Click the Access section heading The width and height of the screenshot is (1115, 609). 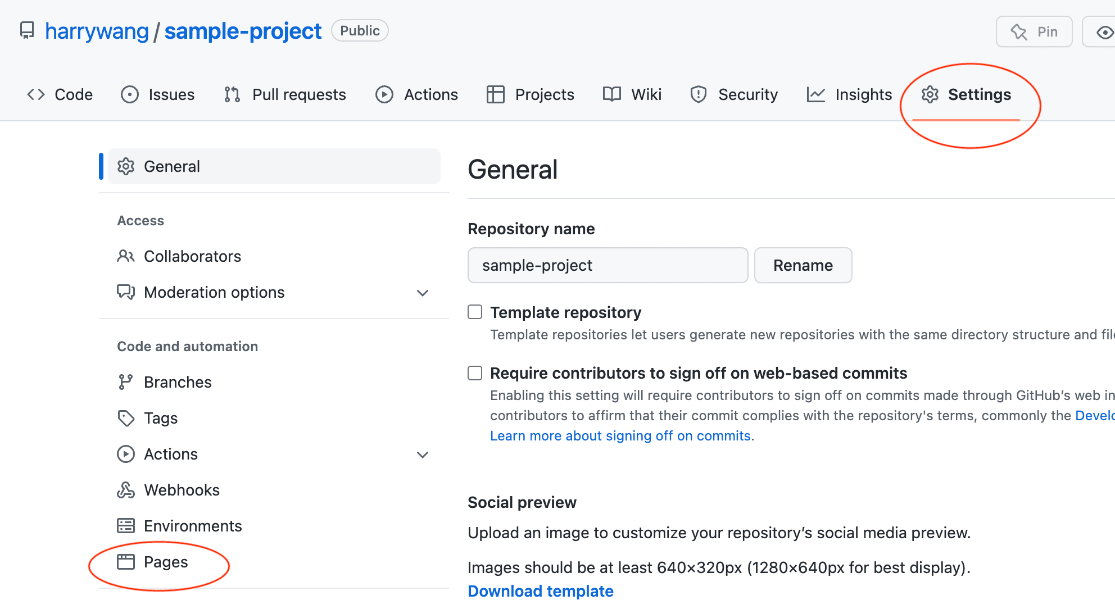tap(140, 221)
